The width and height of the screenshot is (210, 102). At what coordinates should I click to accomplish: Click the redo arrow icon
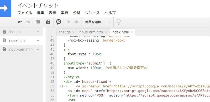(x=28, y=22)
